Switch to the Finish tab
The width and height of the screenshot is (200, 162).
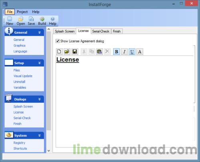117,31
